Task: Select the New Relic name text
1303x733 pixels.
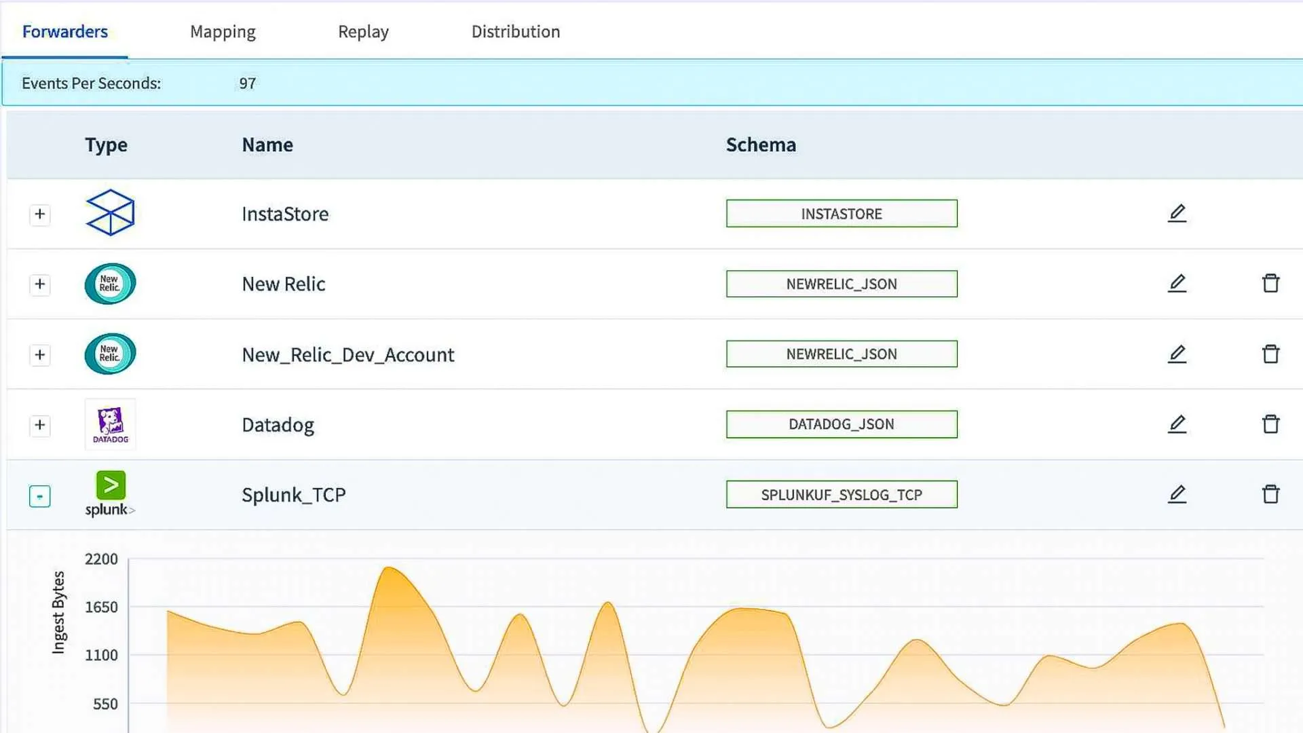Action: 284,284
